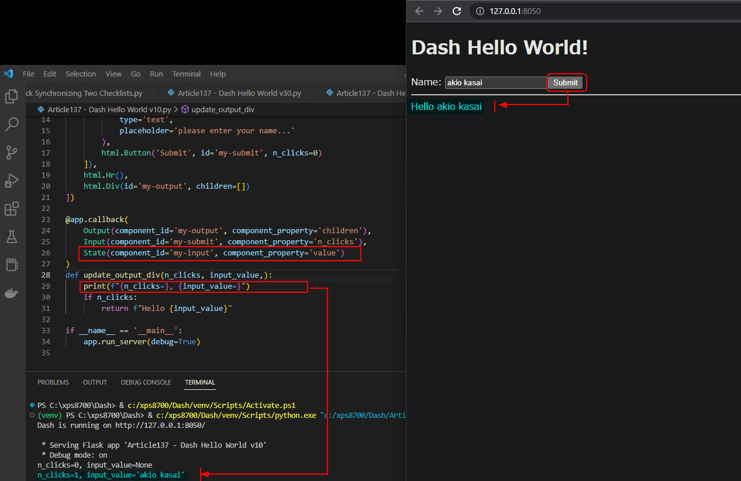
Task: Click the '* Serving Flask app' terminal line
Action: click(x=154, y=445)
